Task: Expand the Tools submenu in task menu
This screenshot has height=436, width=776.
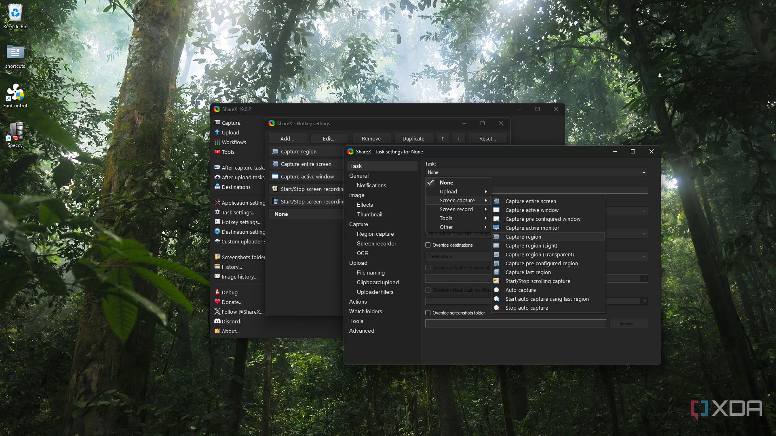Action: (x=458, y=218)
